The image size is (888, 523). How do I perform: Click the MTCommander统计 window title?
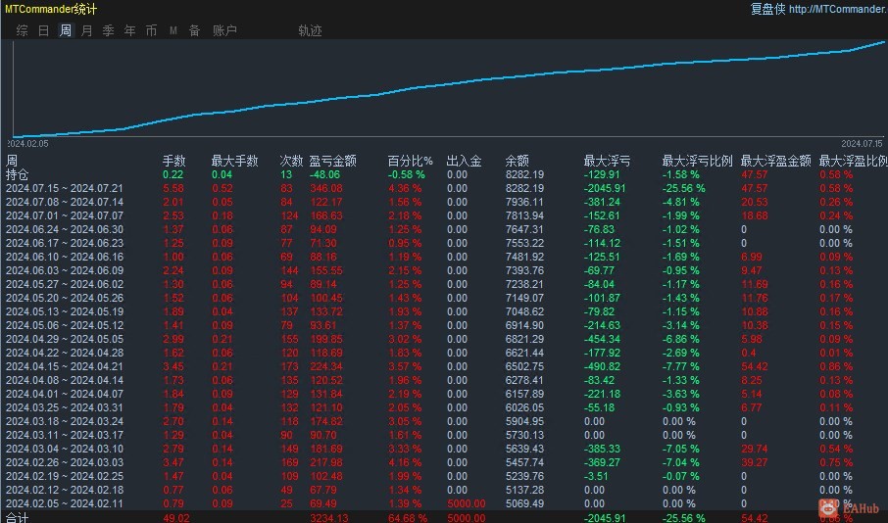click(50, 9)
